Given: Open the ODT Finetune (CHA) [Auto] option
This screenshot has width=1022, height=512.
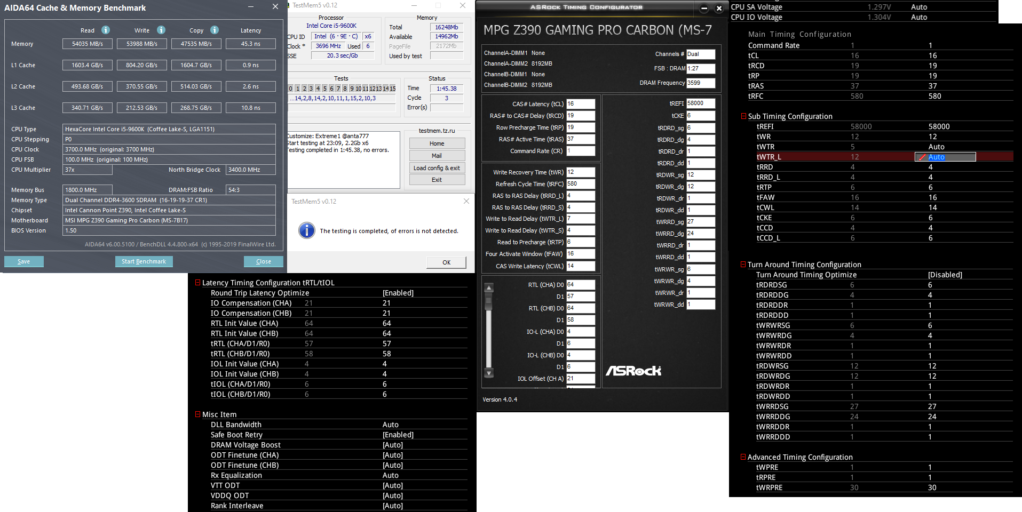Looking at the screenshot, I should [x=393, y=455].
